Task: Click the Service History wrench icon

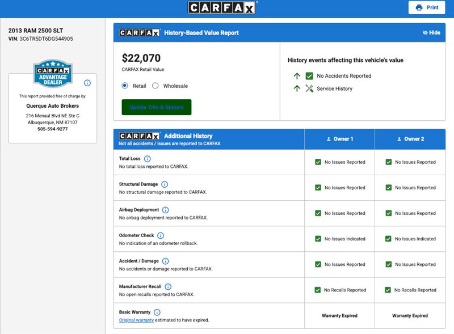Action: (x=309, y=88)
